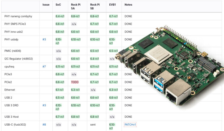Select the SoC column header
Viewport: 224px width, 131px height.
(x=58, y=5)
